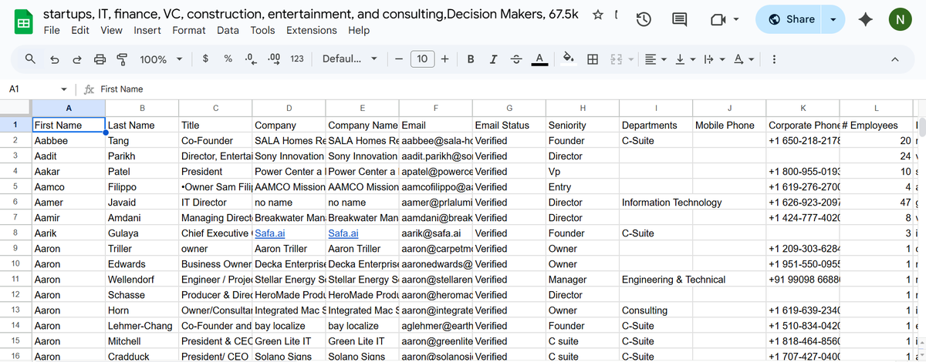Image resolution: width=926 pixels, height=362 pixels.
Task: Select column A header
Action: [69, 108]
